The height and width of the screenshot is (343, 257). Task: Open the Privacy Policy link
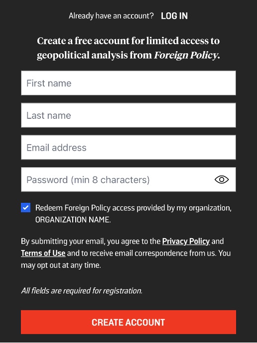[186, 241]
